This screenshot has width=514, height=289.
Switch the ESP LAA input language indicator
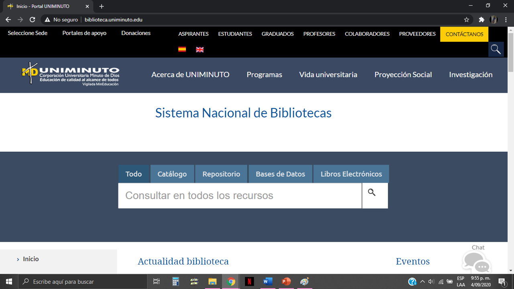[461, 281]
